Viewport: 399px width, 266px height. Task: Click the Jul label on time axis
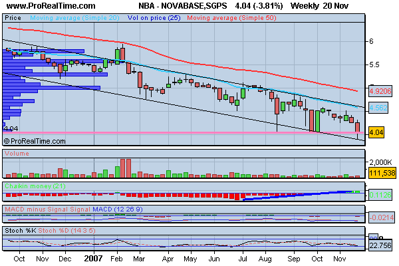tap(243, 259)
